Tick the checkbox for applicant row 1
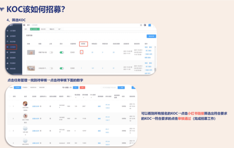234x148 pixels. point(10,106)
